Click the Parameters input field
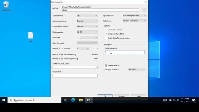 [75, 76]
